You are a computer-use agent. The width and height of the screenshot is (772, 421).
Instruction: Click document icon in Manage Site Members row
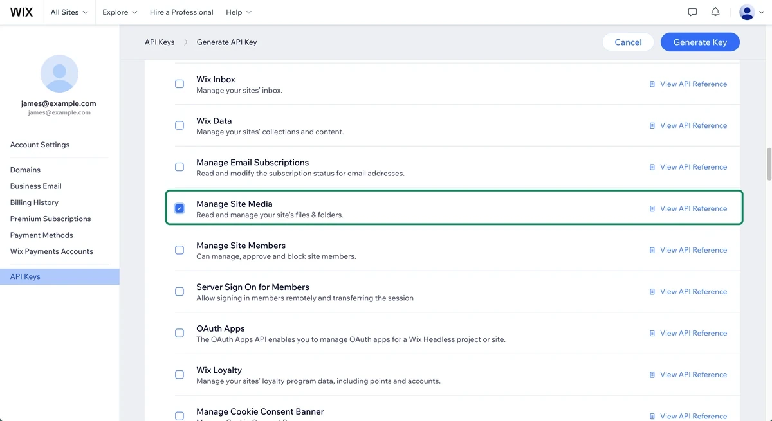coord(652,251)
